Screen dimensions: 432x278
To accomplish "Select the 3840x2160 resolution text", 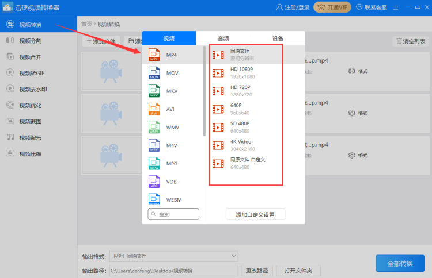I will click(x=242, y=149).
